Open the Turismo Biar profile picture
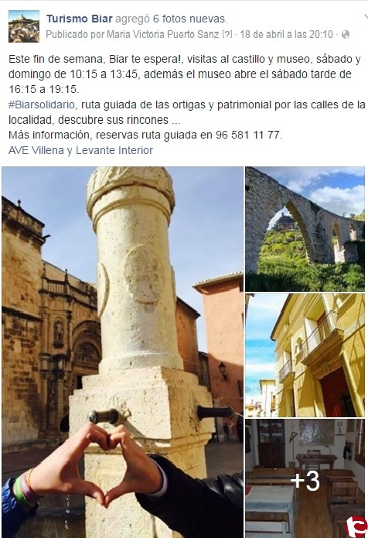This screenshot has width=368, height=538. coord(24,26)
